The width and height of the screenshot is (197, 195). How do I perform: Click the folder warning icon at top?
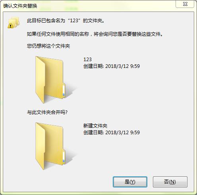pyautogui.click(x=14, y=23)
